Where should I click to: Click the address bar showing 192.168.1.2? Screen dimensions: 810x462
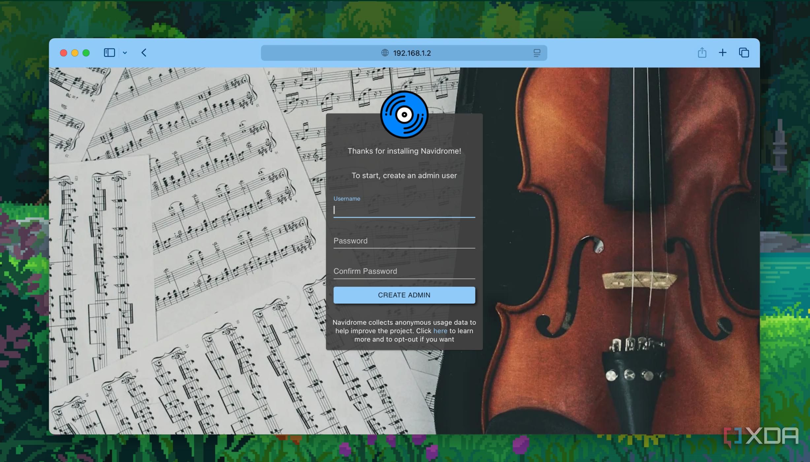click(x=404, y=53)
